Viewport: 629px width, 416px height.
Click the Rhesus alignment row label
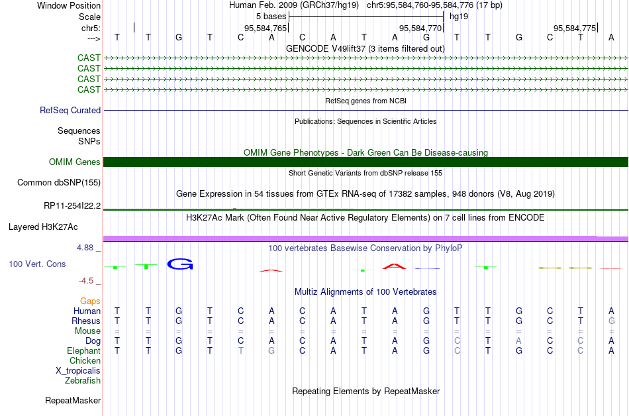[86, 321]
